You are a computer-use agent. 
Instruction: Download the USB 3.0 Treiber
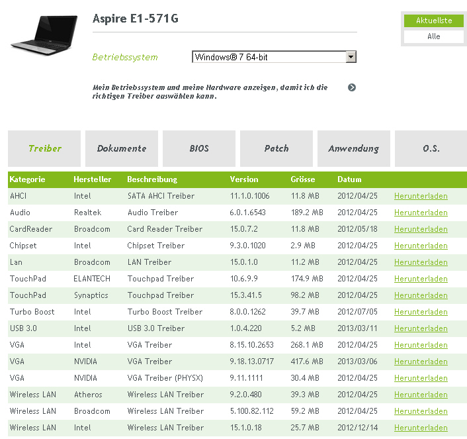pyautogui.click(x=421, y=328)
